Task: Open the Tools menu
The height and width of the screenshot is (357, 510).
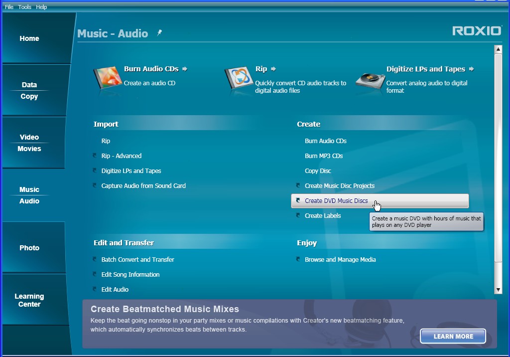Action: pyautogui.click(x=25, y=7)
